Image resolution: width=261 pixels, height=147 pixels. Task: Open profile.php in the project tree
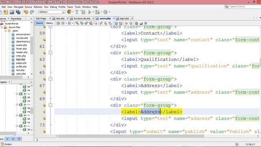21,67
